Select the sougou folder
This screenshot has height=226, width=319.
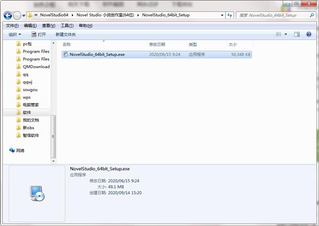point(30,90)
